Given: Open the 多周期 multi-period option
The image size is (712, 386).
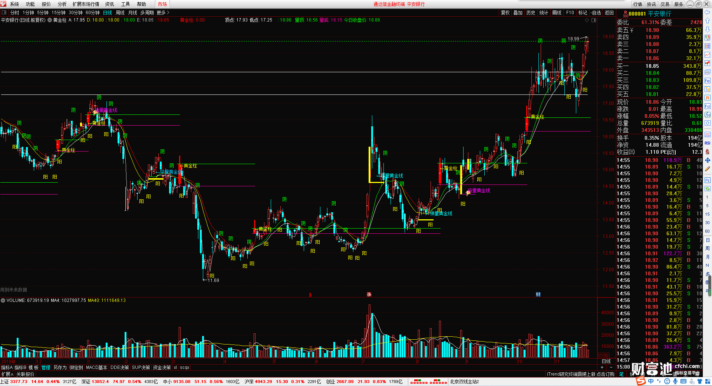Looking at the screenshot, I should 147,13.
